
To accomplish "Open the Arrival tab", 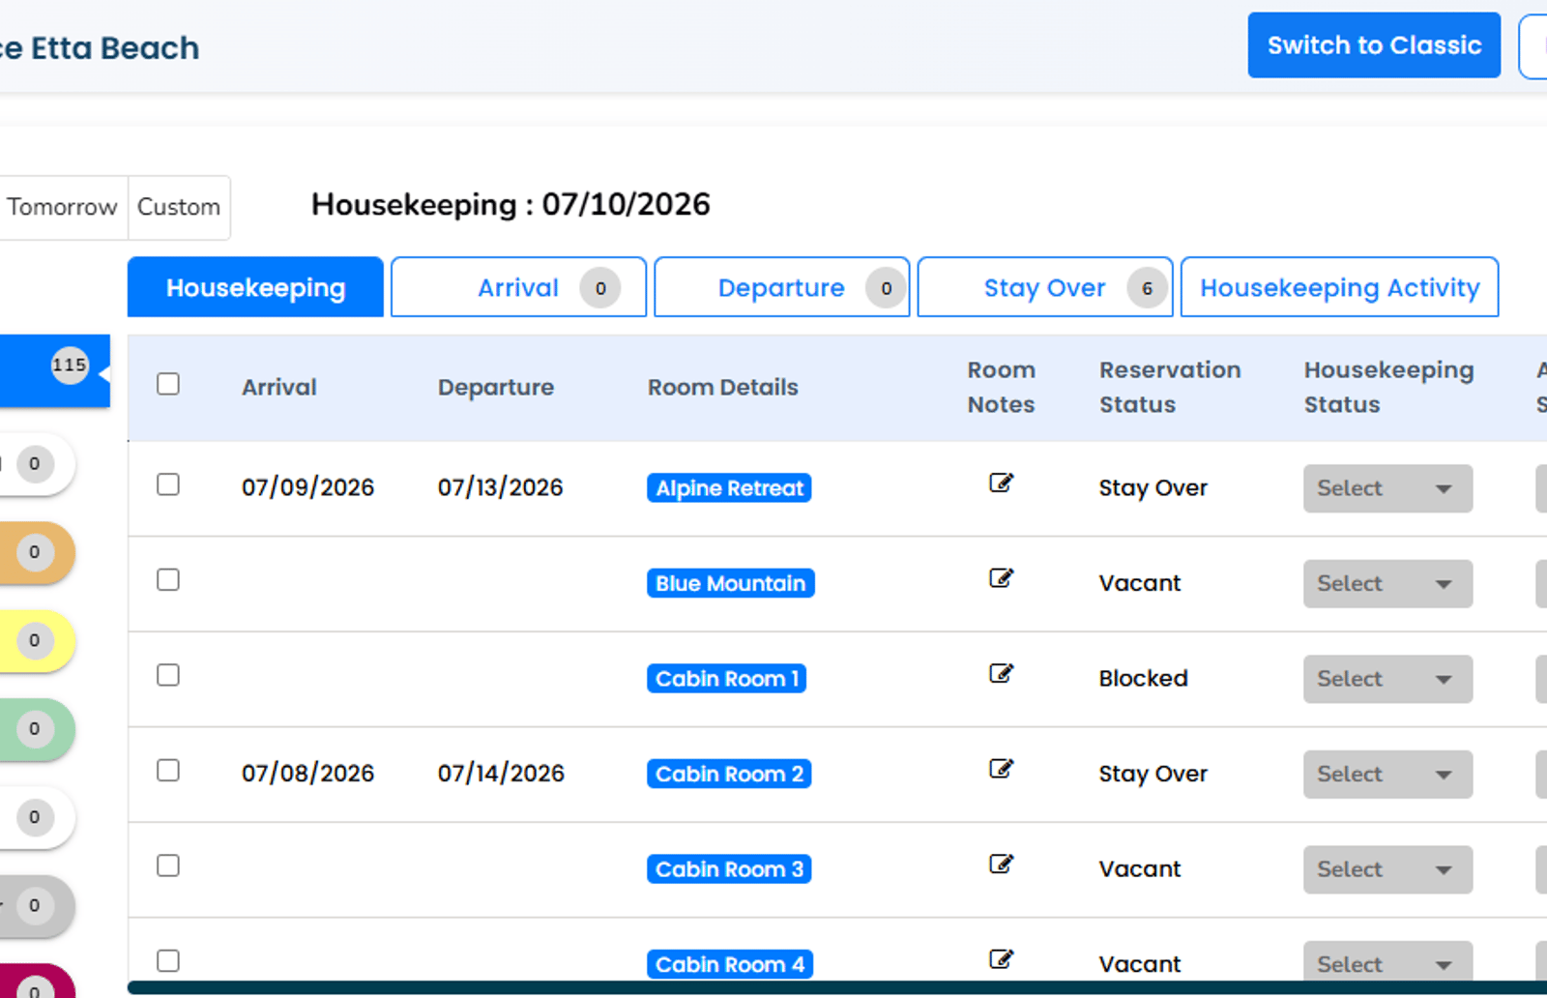I will pyautogui.click(x=518, y=287).
